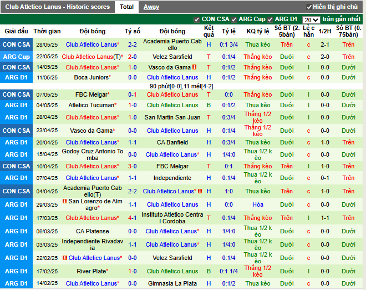This screenshot has width=366, height=290.
Task: Open Godoy Cruz Antonio Tomba link
Action: click(x=93, y=154)
